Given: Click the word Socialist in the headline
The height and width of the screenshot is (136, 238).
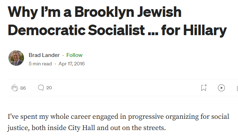Looking at the screenshot, I should (x=116, y=30).
